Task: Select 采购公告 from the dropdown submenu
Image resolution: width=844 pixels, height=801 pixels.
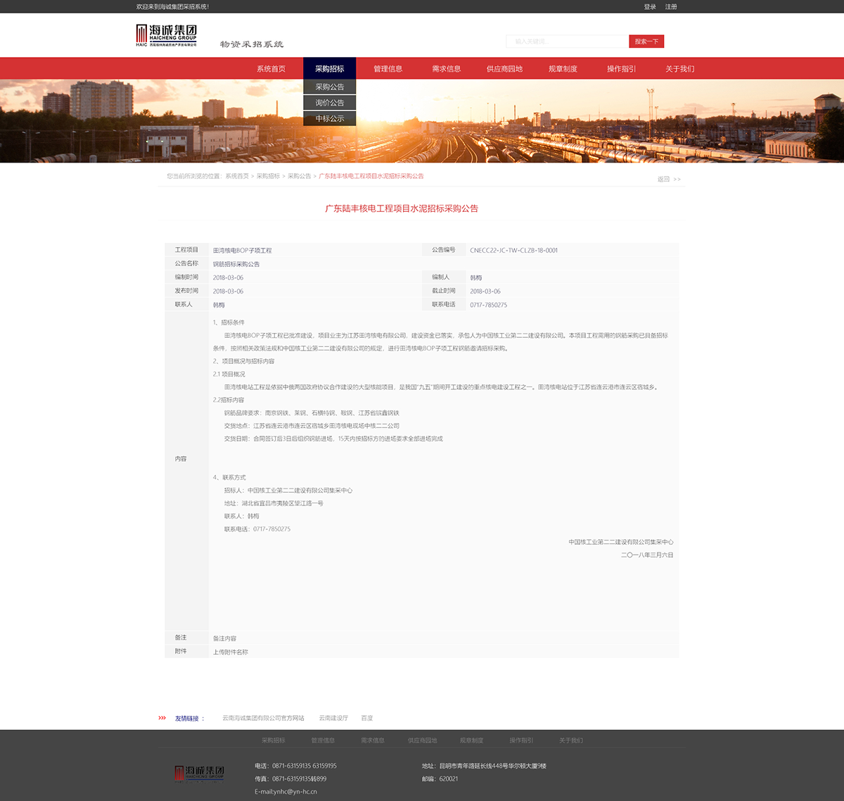Action: [x=329, y=87]
